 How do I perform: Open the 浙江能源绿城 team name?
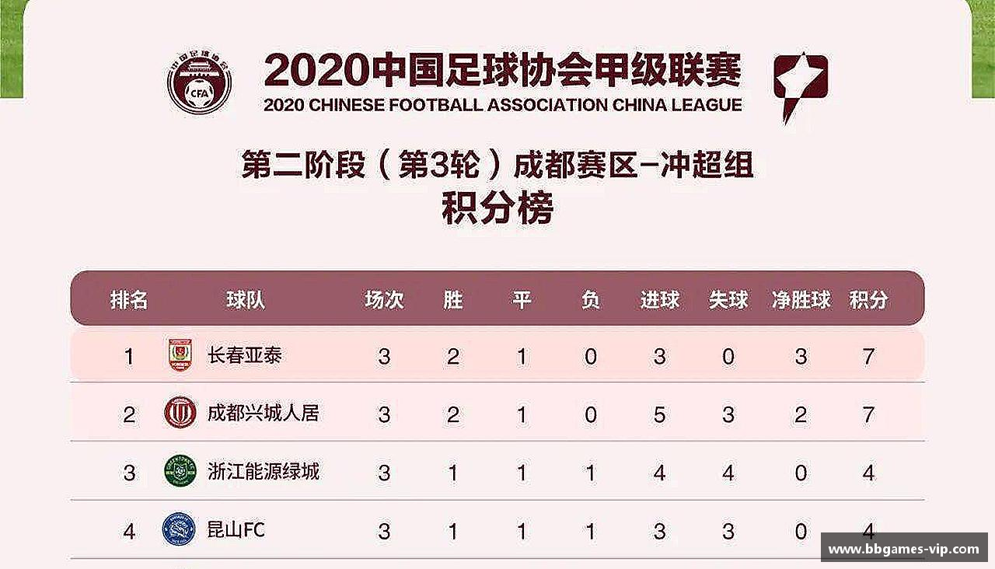[x=263, y=471]
